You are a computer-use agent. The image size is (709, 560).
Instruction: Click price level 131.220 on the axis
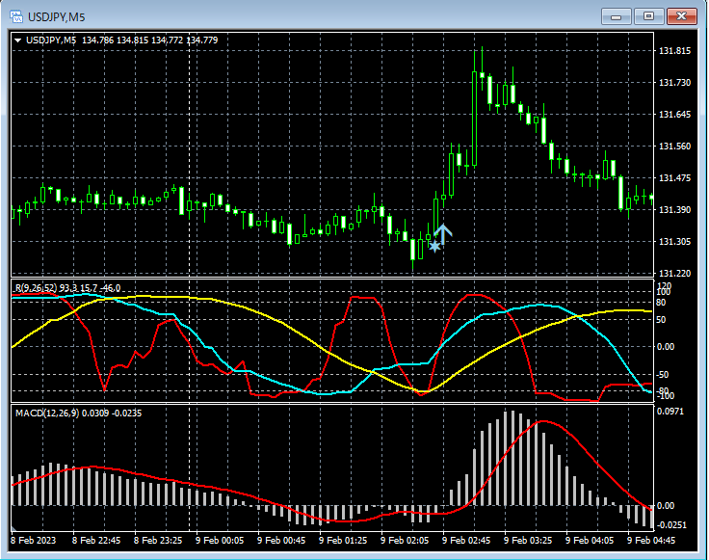tap(674, 273)
